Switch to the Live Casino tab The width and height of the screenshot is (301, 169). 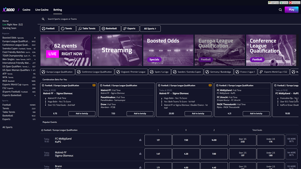click(42, 9)
